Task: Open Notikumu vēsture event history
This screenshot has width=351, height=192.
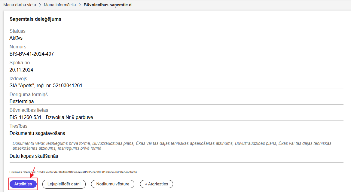Action: pos(113,184)
